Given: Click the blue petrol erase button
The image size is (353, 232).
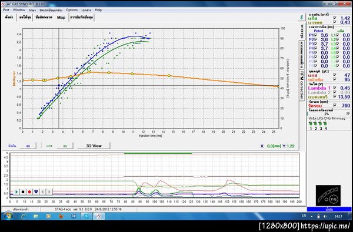Looking at the screenshot, I should (x=28, y=146).
